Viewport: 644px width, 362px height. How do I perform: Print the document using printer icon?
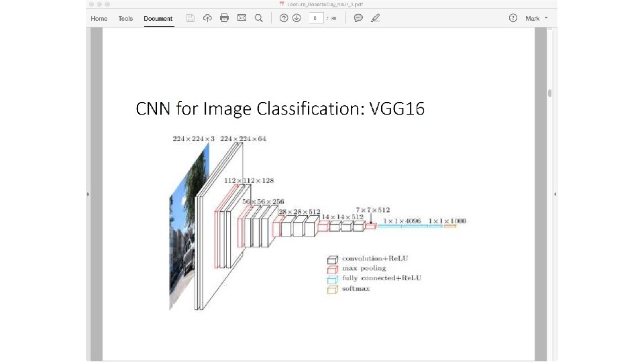click(224, 18)
